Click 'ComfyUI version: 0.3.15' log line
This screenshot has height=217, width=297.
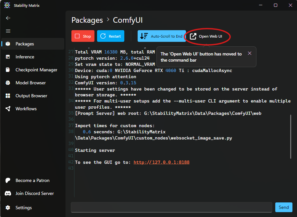tap(105, 83)
